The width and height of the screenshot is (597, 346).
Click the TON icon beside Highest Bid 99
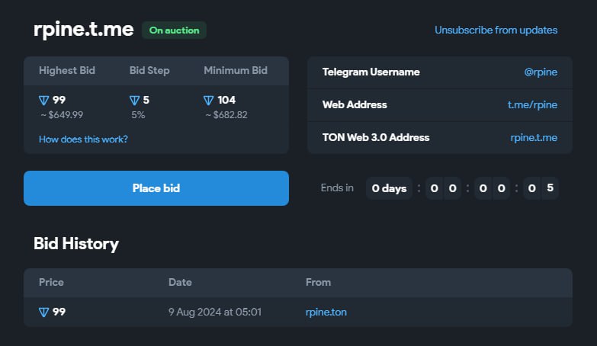[44, 101]
